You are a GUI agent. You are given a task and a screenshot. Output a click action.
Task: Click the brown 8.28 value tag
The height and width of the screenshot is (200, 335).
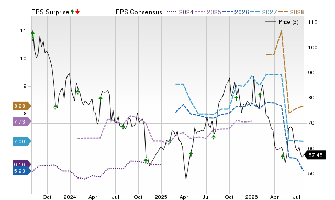(22, 106)
